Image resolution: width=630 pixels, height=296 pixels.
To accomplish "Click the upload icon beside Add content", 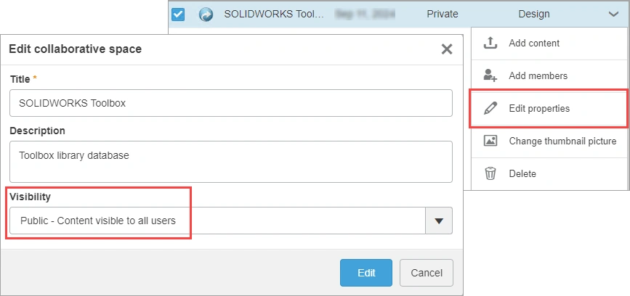I will pyautogui.click(x=490, y=43).
